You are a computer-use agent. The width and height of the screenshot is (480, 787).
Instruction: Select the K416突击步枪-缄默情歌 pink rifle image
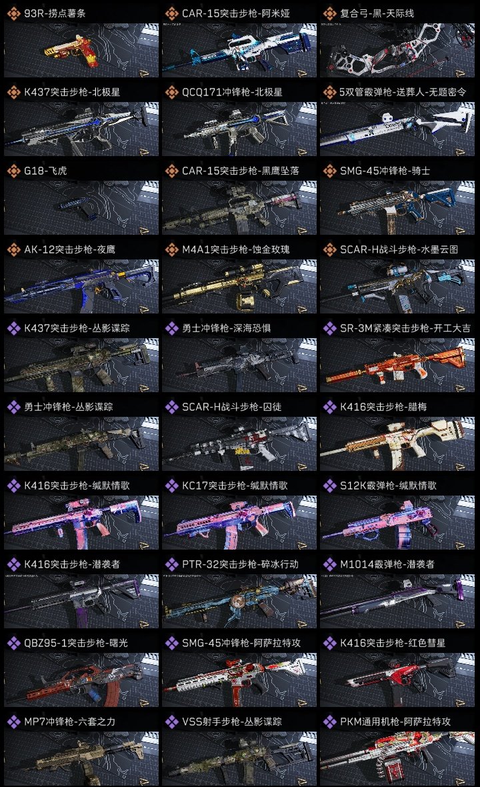click(81, 522)
